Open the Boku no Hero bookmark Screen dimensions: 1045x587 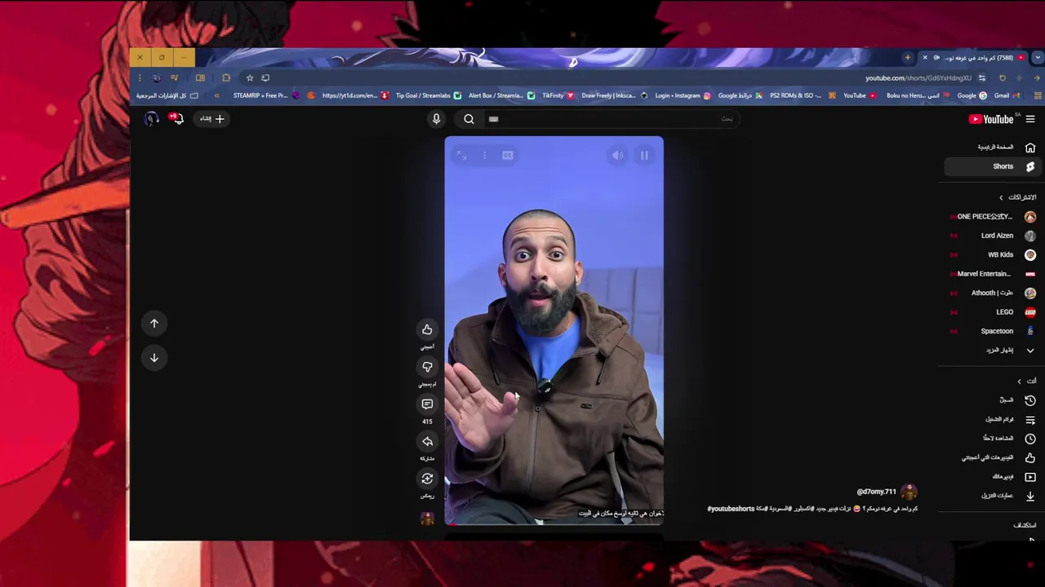(x=918, y=95)
